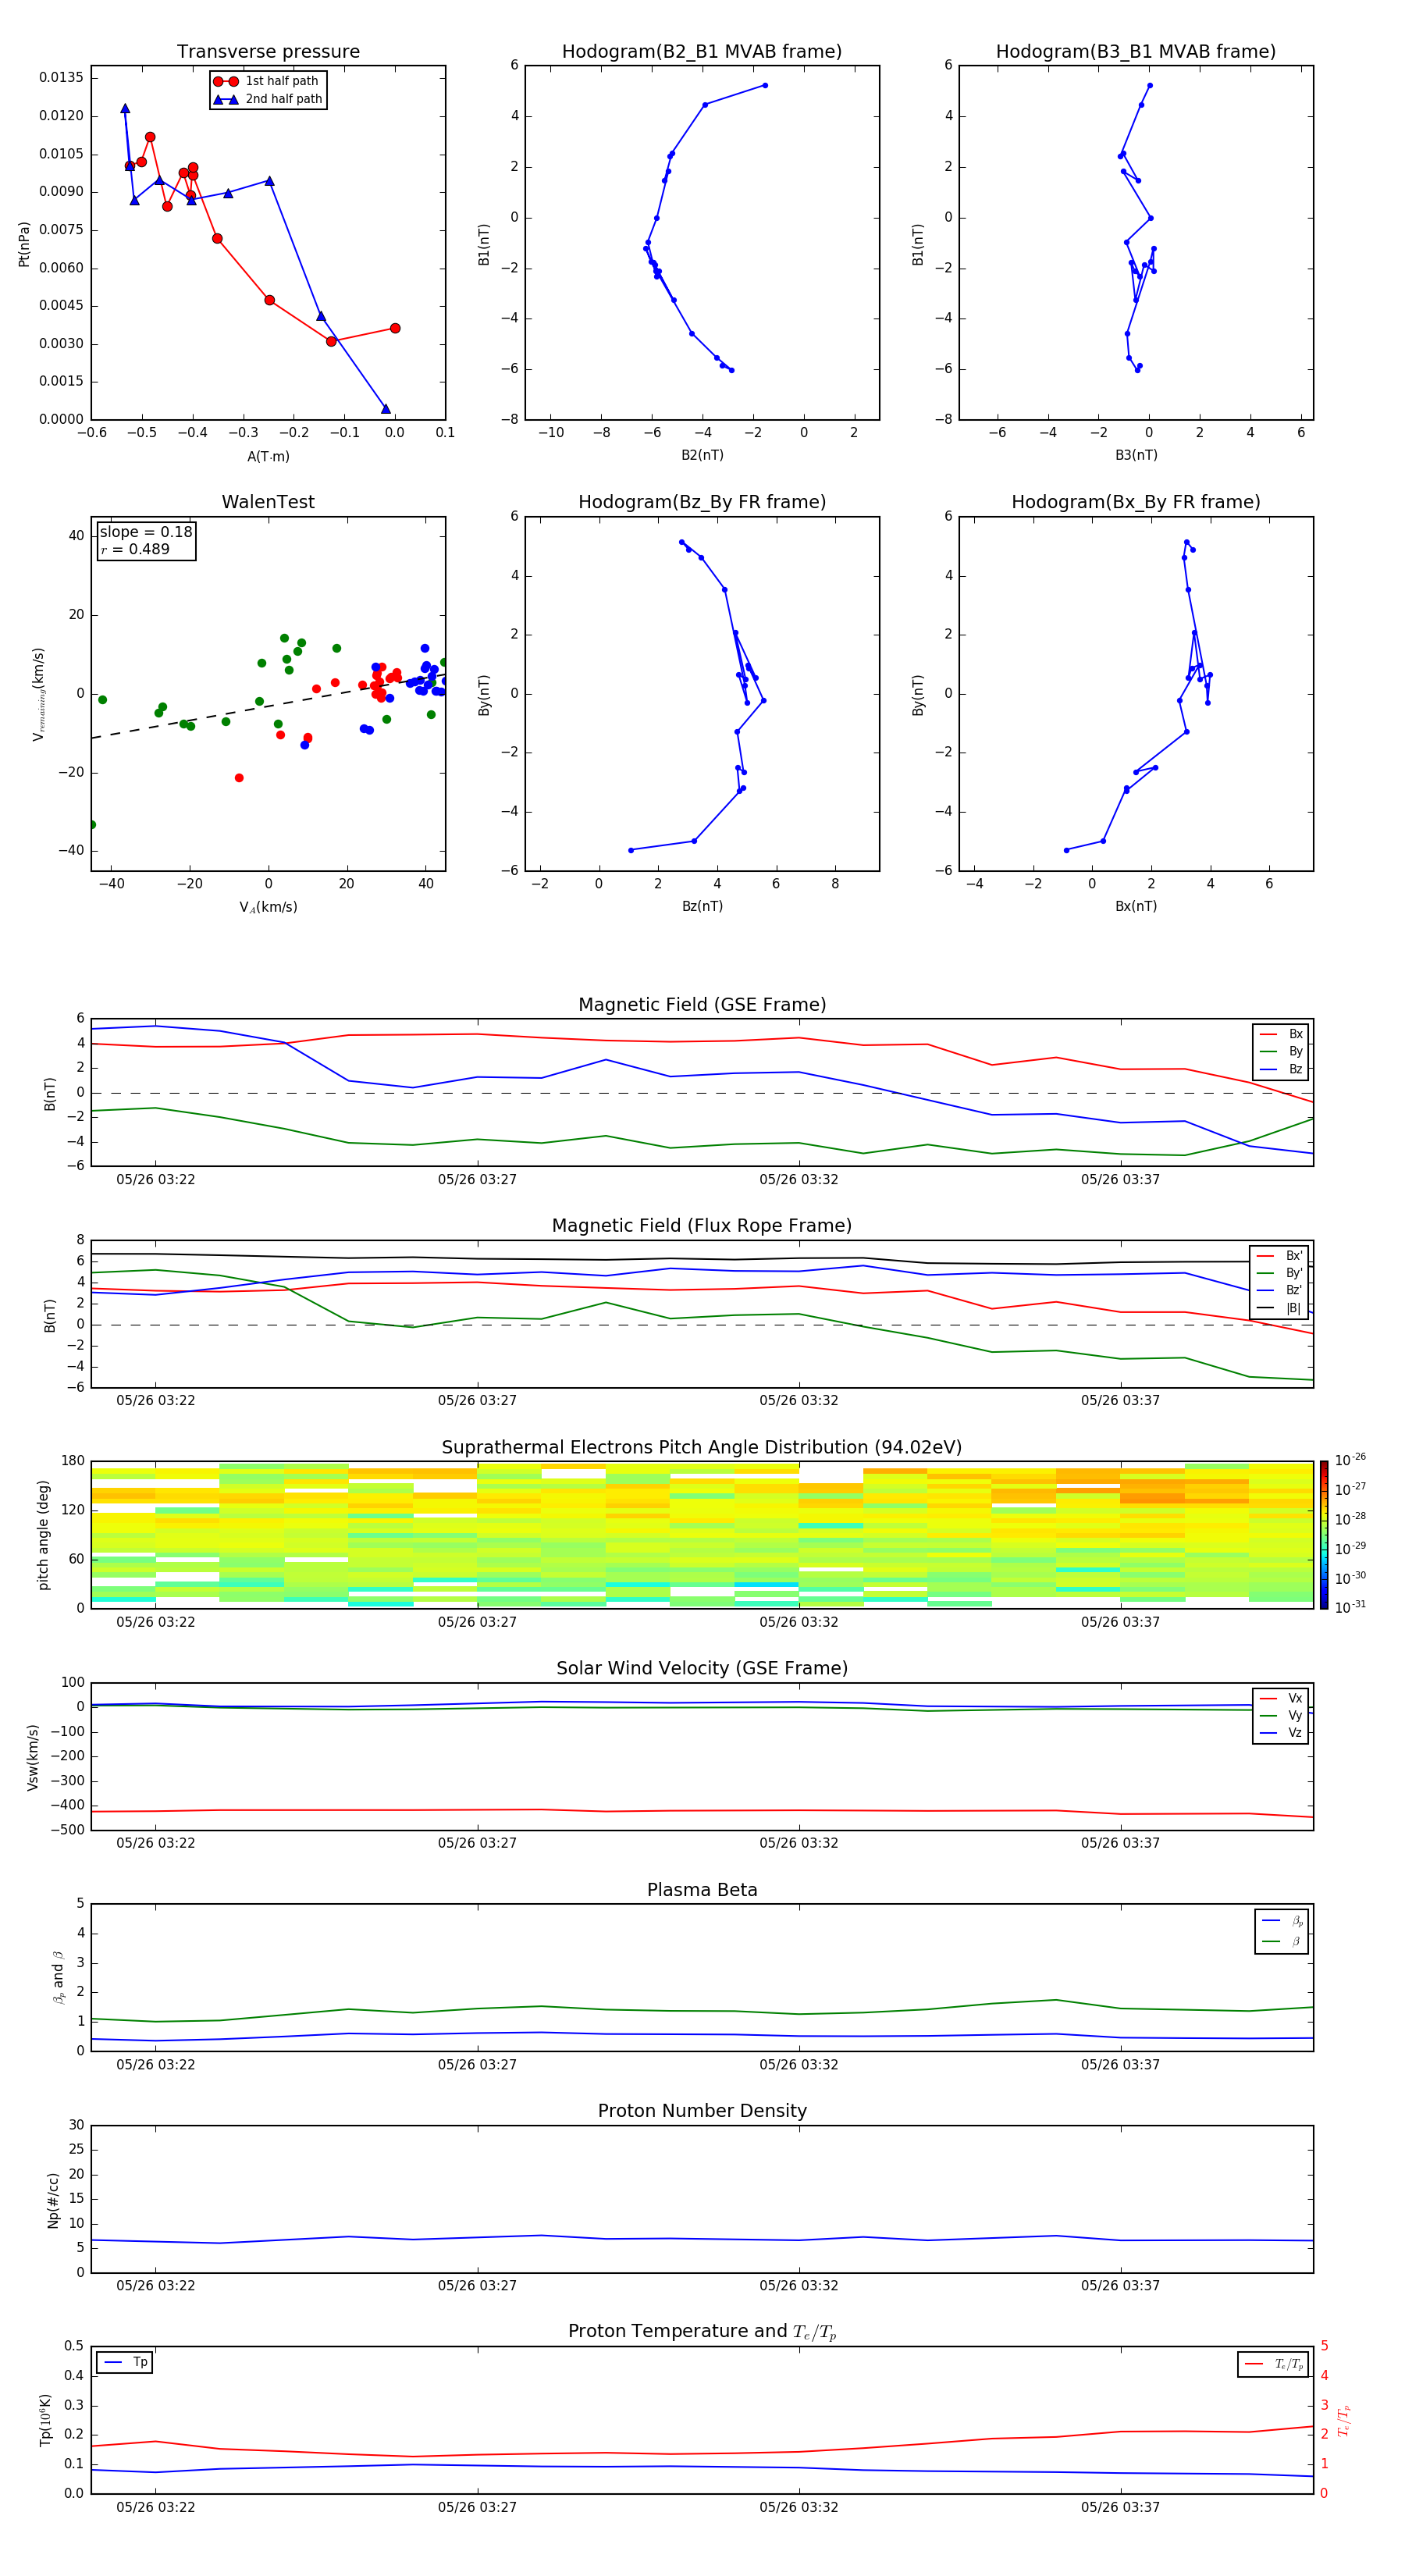Click the 'Proton Temperature and Te/Tp' title
The width and height of the screenshot is (1405, 2576).
[702, 2331]
